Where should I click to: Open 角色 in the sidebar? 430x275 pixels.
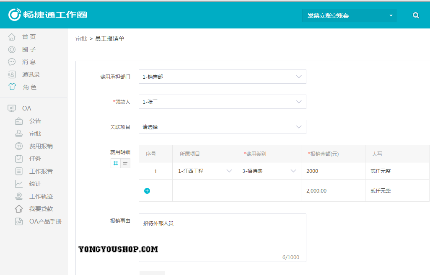point(30,87)
